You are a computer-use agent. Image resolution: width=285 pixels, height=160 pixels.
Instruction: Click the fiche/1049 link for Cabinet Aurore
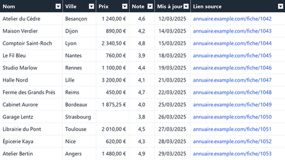tap(232, 105)
